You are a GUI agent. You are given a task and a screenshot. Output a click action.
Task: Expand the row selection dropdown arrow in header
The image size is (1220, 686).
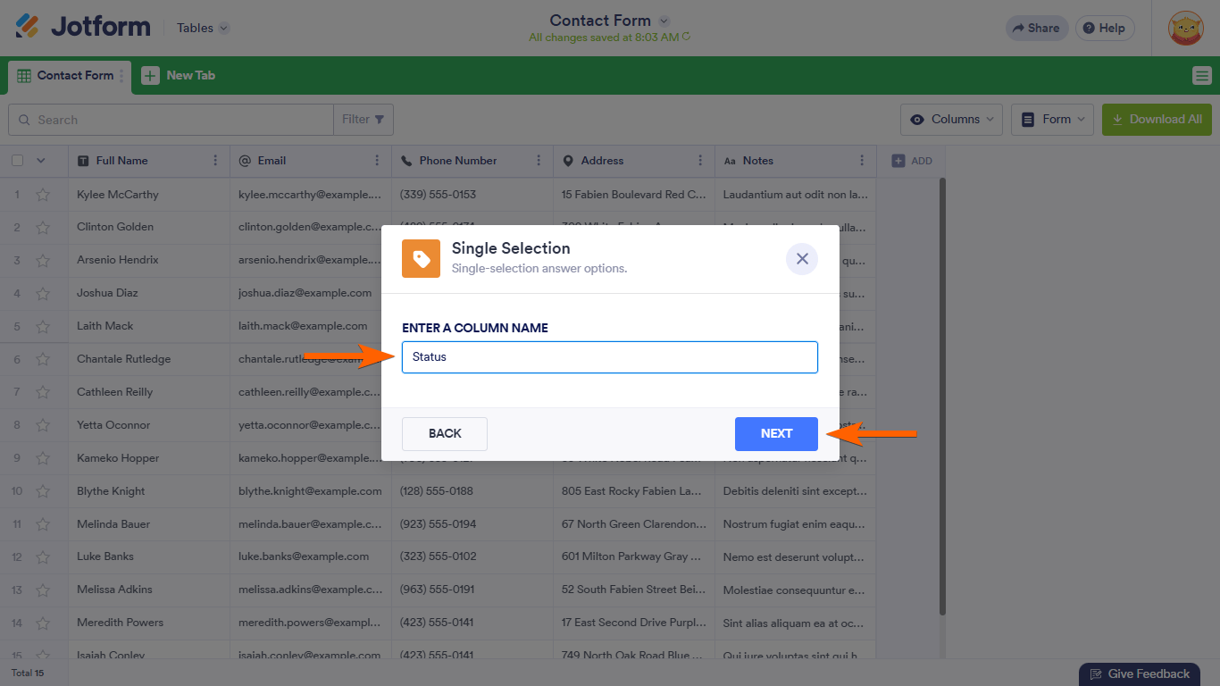(40, 161)
